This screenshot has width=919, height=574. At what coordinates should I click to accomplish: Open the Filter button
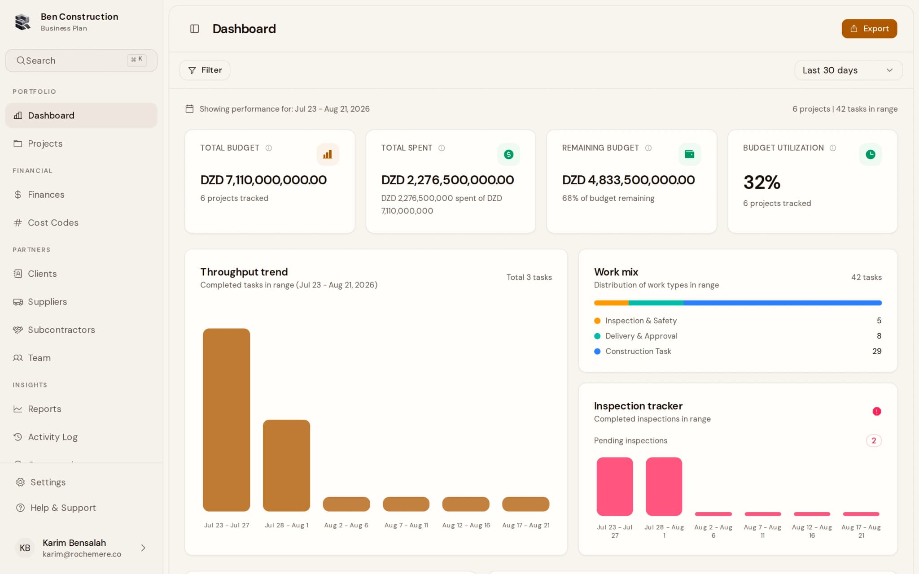coord(205,70)
